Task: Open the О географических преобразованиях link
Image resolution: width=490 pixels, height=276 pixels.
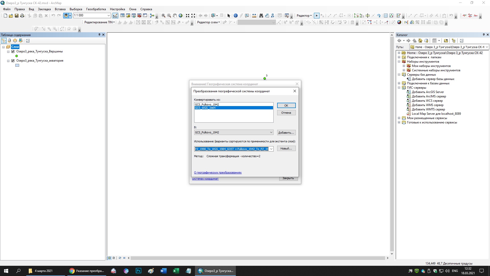Action: click(x=218, y=172)
